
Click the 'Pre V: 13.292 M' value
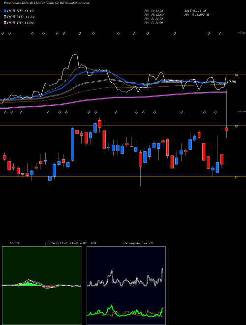click(196, 15)
